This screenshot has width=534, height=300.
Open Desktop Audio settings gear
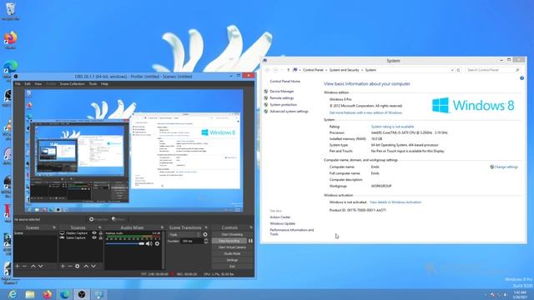coord(157,243)
